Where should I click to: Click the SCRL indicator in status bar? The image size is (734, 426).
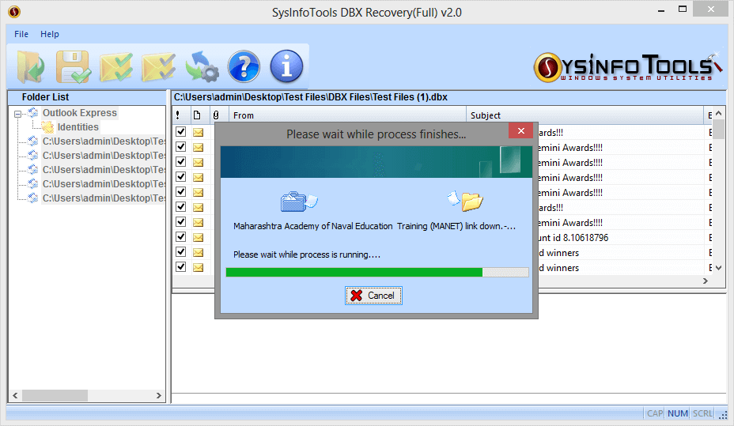click(x=702, y=413)
